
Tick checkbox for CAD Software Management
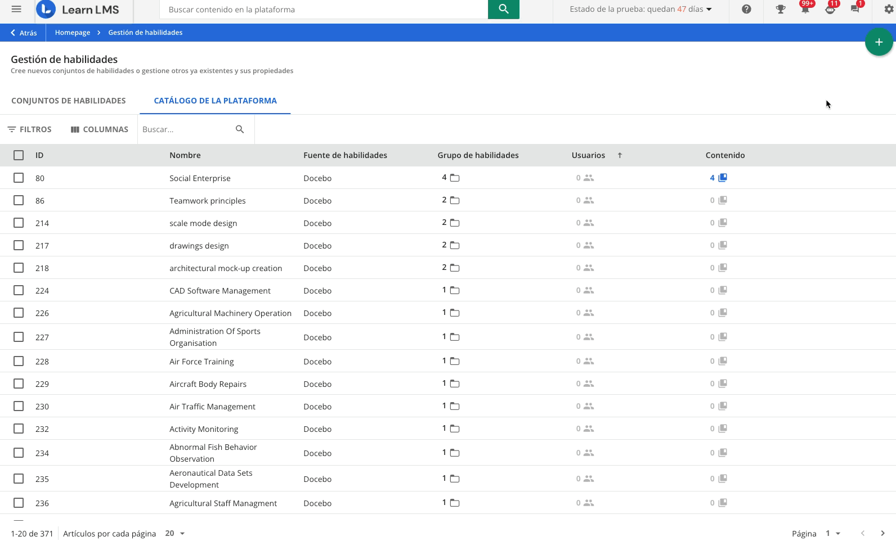pos(19,290)
